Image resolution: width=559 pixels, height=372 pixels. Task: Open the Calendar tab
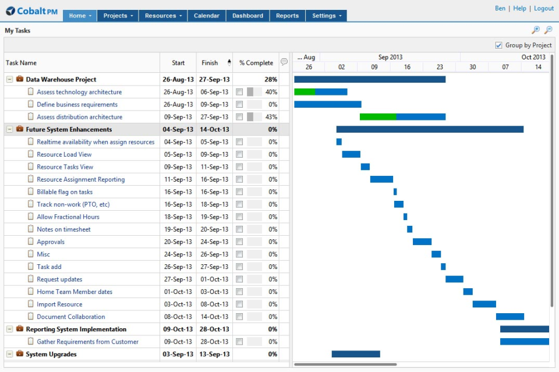[206, 16]
